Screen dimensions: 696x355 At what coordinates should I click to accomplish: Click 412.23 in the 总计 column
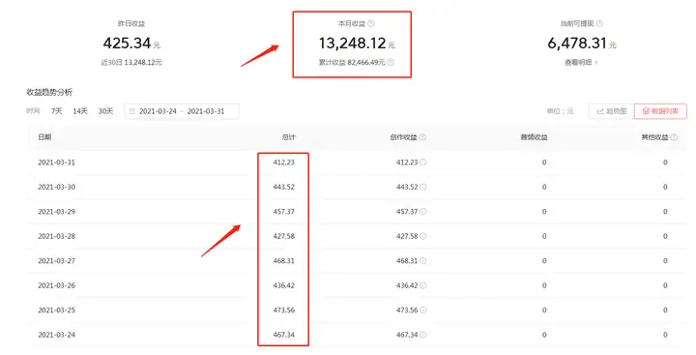click(x=283, y=163)
